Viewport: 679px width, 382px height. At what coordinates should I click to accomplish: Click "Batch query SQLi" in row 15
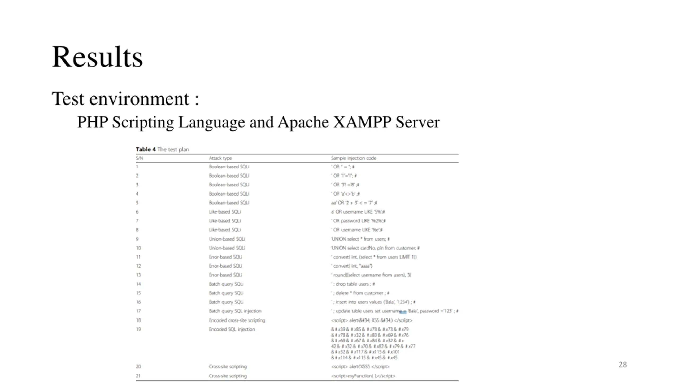tap(226, 293)
